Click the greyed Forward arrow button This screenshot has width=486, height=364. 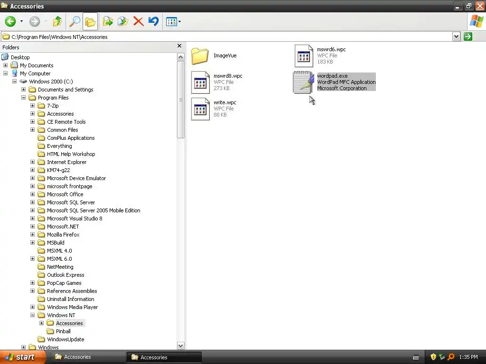35,21
